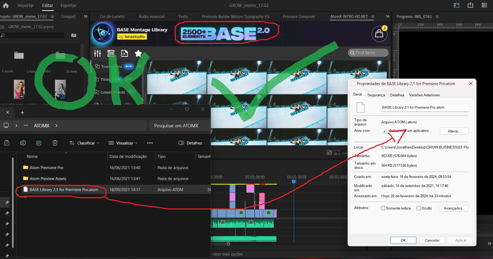Screen dimensions: 493x259
Task: Show AtomX favorites star icon
Action: click(138, 54)
